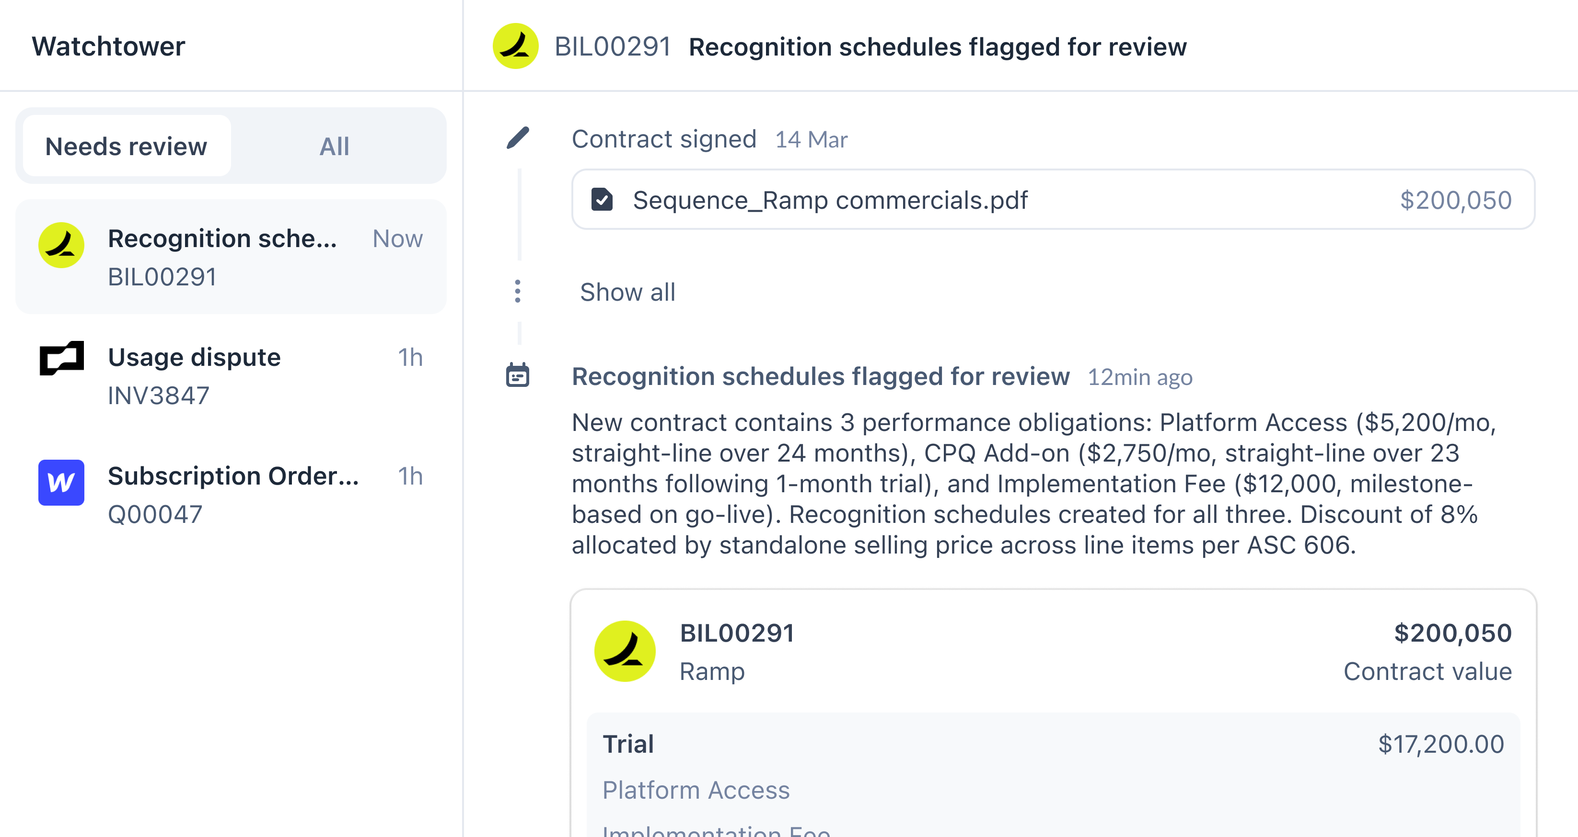The height and width of the screenshot is (837, 1578).
Task: Switch to the All tab
Action: [x=334, y=146]
